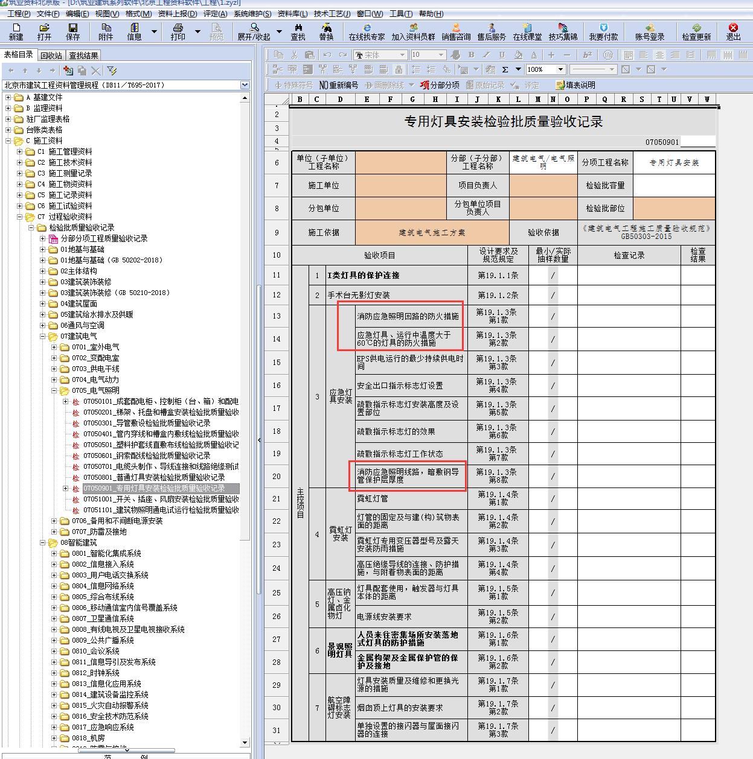Click directory tree scrollbar down arrow
753x759 pixels.
click(x=245, y=743)
